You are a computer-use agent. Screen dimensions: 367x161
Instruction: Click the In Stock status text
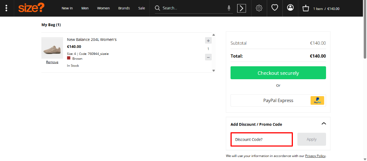[73, 66]
